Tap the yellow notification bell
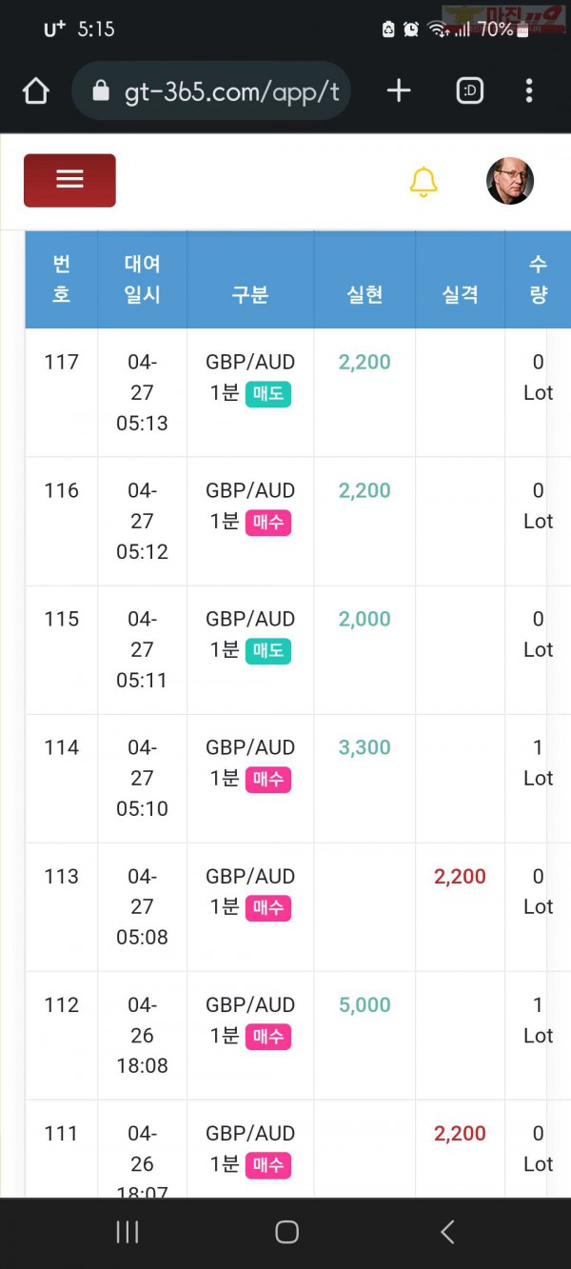The height and width of the screenshot is (1269, 571). tap(423, 182)
